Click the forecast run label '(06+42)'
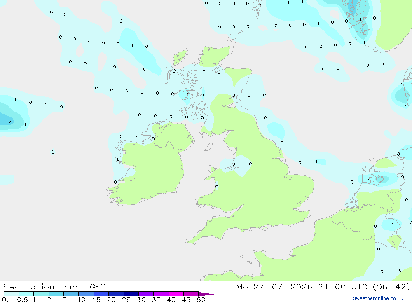The height and width of the screenshot is (302, 412). [x=391, y=286]
